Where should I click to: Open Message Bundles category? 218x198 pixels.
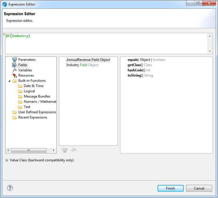[37, 96]
